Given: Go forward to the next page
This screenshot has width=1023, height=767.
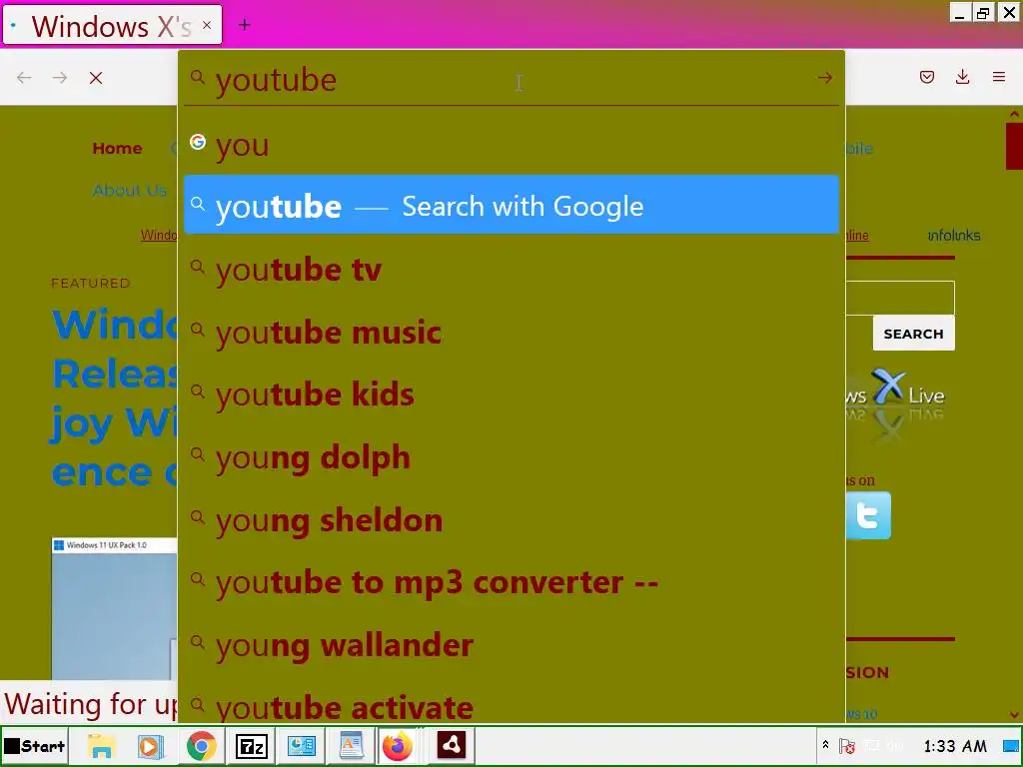Looking at the screenshot, I should [x=60, y=78].
